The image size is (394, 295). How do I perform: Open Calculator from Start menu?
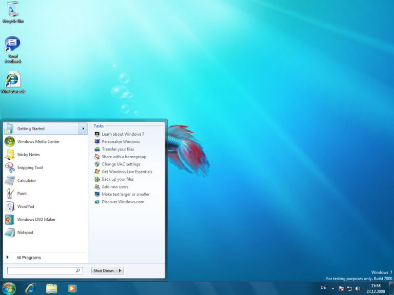[x=46, y=180]
